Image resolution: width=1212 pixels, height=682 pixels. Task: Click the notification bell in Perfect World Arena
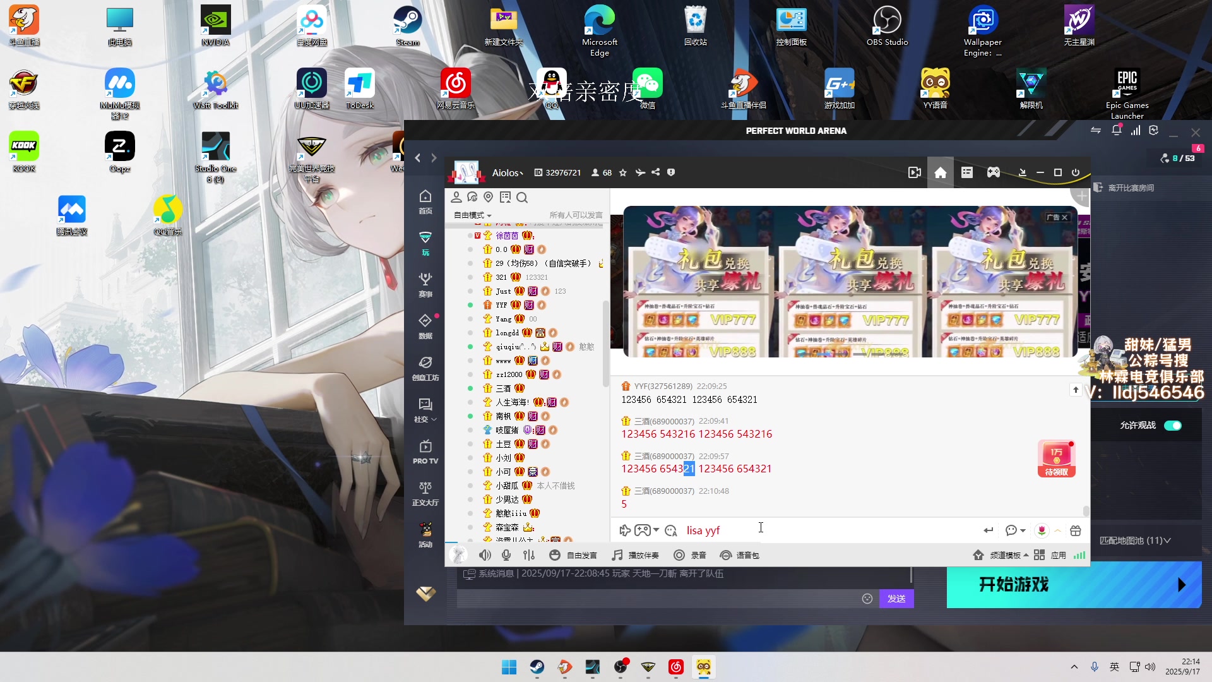(1116, 131)
